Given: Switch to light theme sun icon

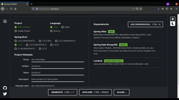Looking at the screenshot, I should point(173,19).
